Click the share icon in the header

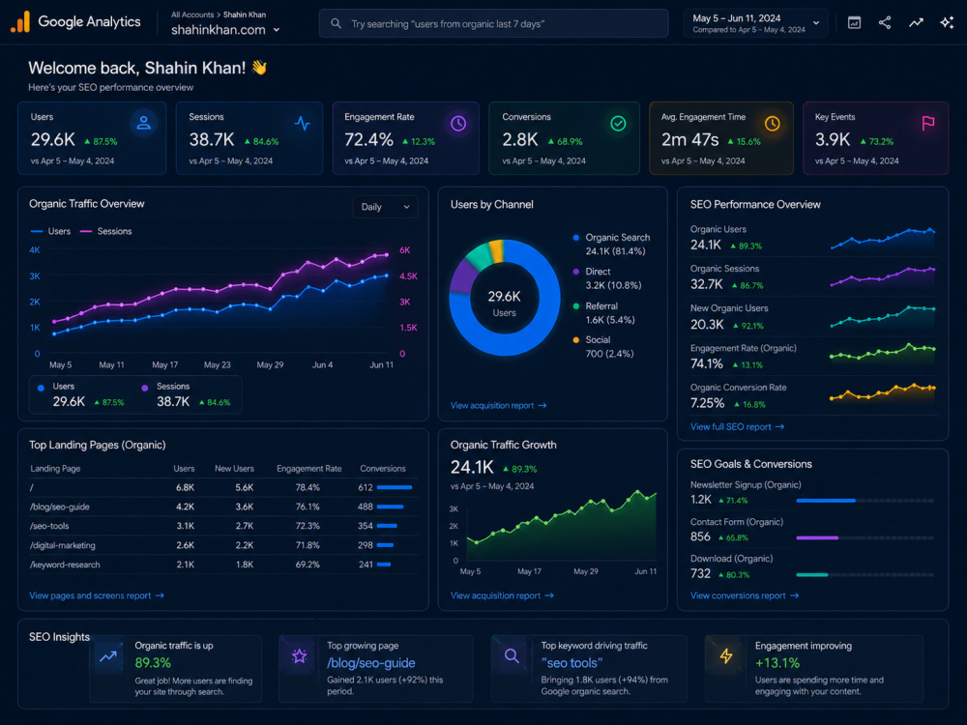[x=885, y=23]
